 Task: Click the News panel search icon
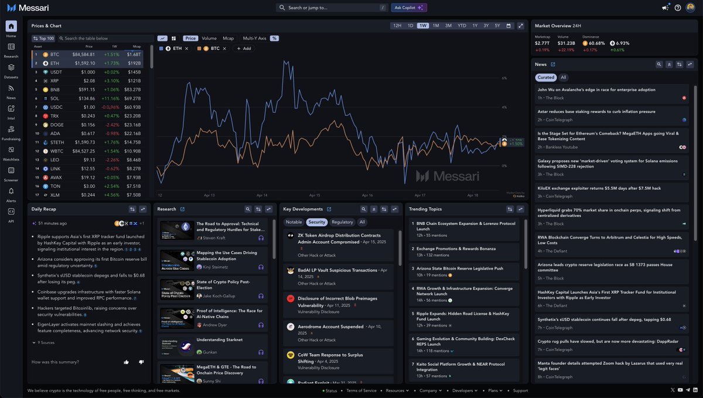tap(659, 64)
